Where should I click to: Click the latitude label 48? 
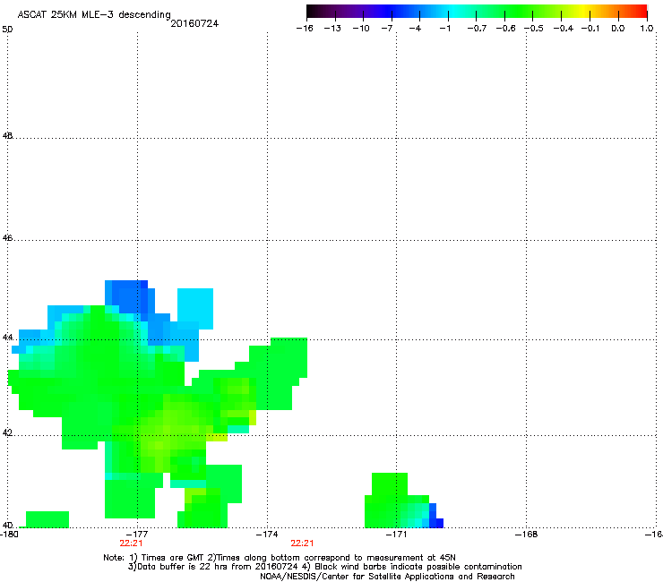7,136
